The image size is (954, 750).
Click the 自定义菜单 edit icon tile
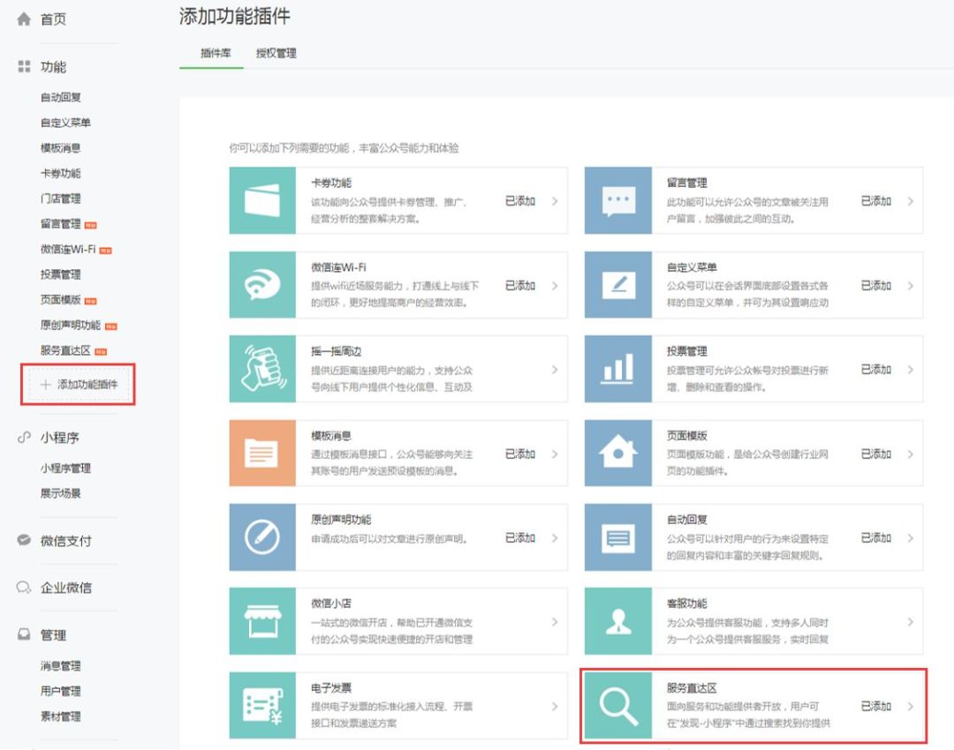618,285
